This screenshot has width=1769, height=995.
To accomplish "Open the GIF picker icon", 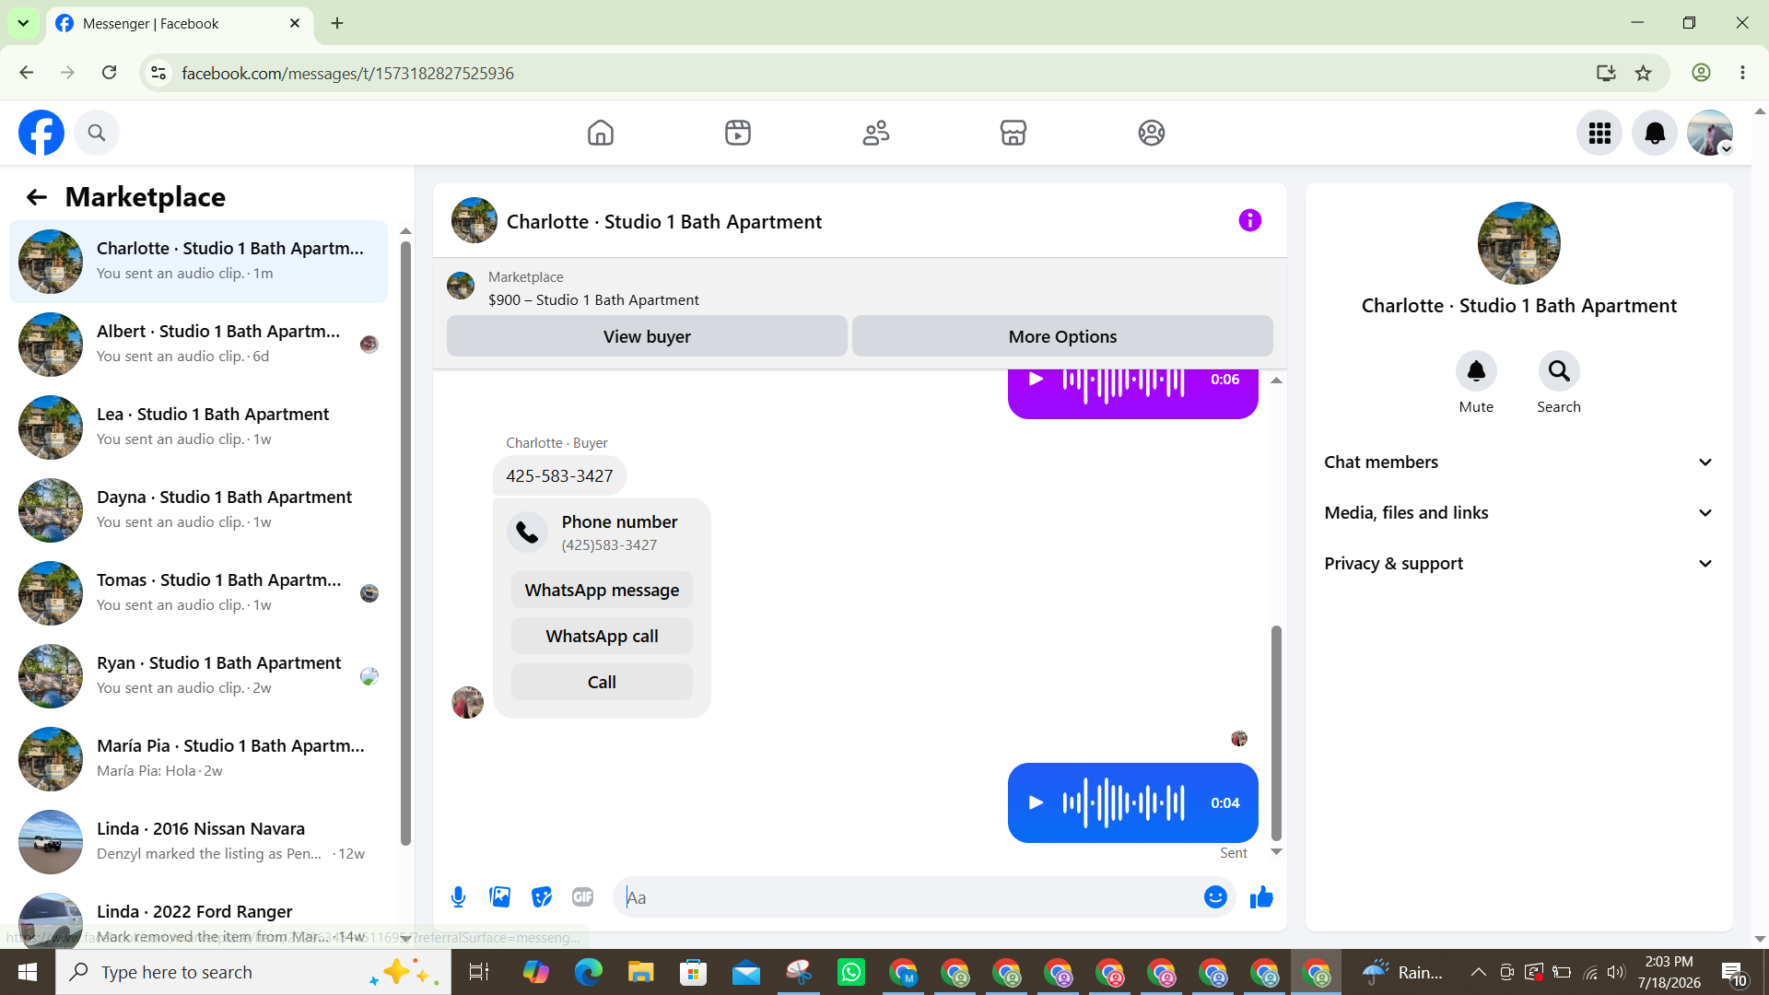I will click(583, 896).
